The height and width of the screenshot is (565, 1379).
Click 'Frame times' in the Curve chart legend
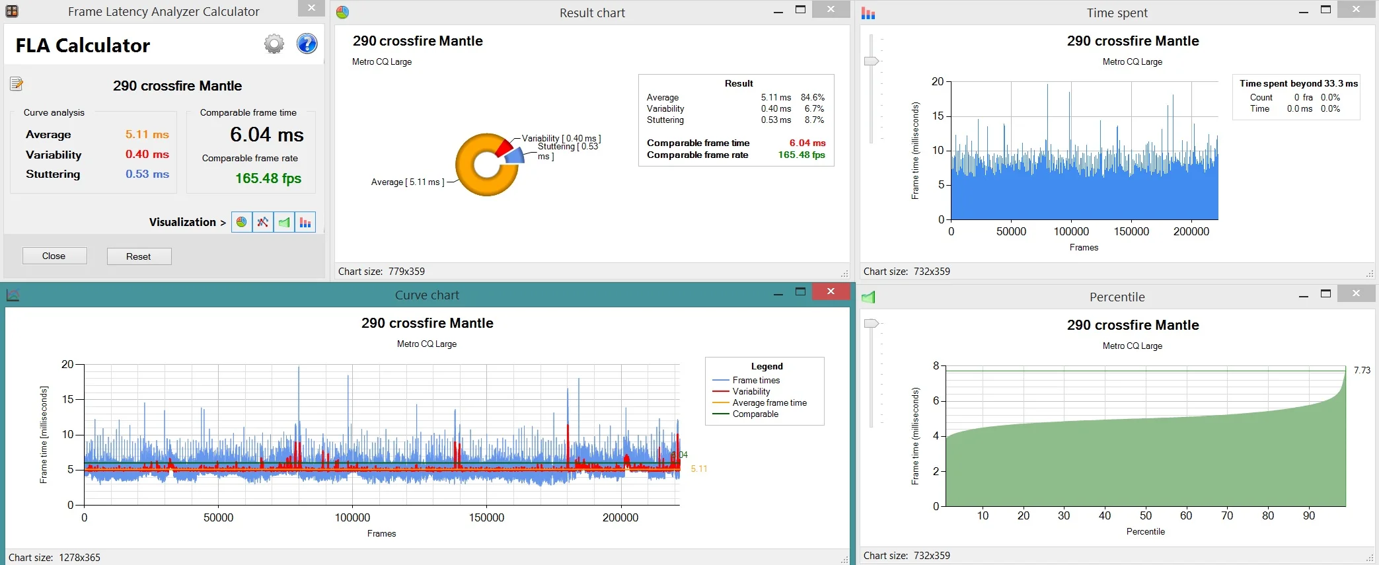756,380
